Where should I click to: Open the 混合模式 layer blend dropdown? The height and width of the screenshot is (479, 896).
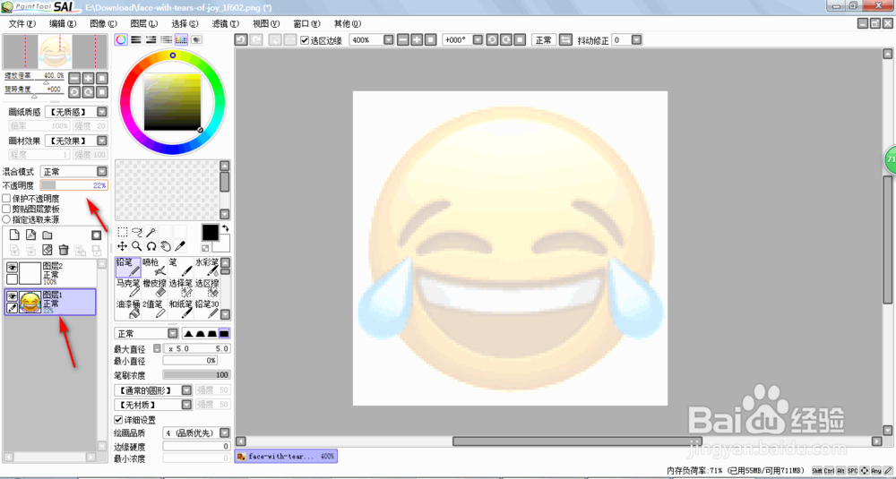point(102,171)
